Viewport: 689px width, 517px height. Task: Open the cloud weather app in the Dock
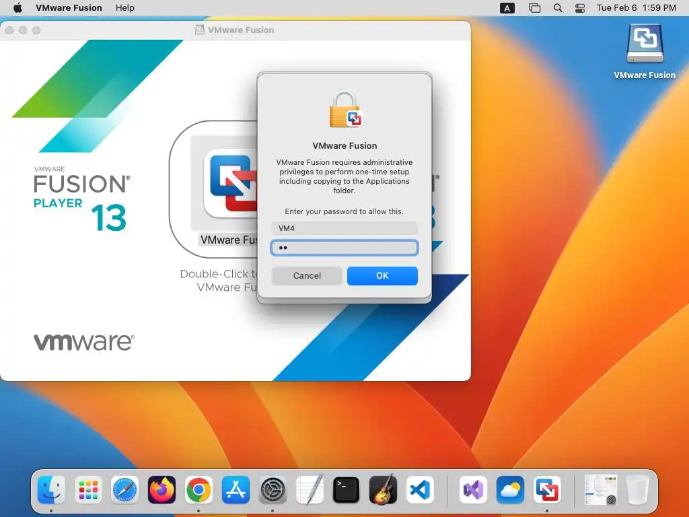coord(510,489)
